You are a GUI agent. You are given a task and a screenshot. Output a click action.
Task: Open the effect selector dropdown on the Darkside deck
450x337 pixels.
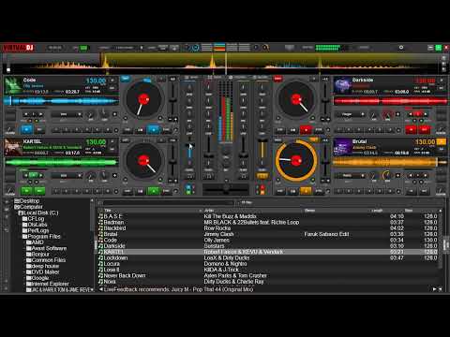pos(350,114)
